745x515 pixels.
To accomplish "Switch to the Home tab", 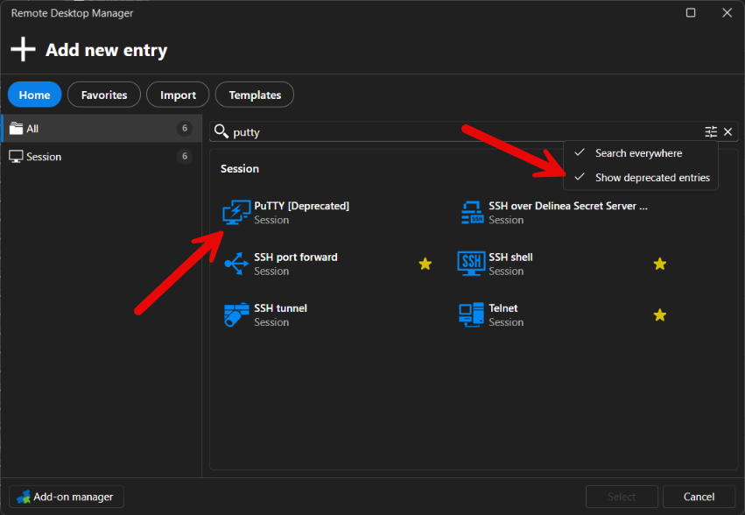I will [x=35, y=95].
